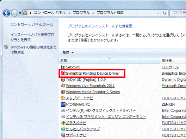The width and height of the screenshot is (186, 139).
Task: Select コントロール パネル breadcrumb segment
Action: (50, 13)
